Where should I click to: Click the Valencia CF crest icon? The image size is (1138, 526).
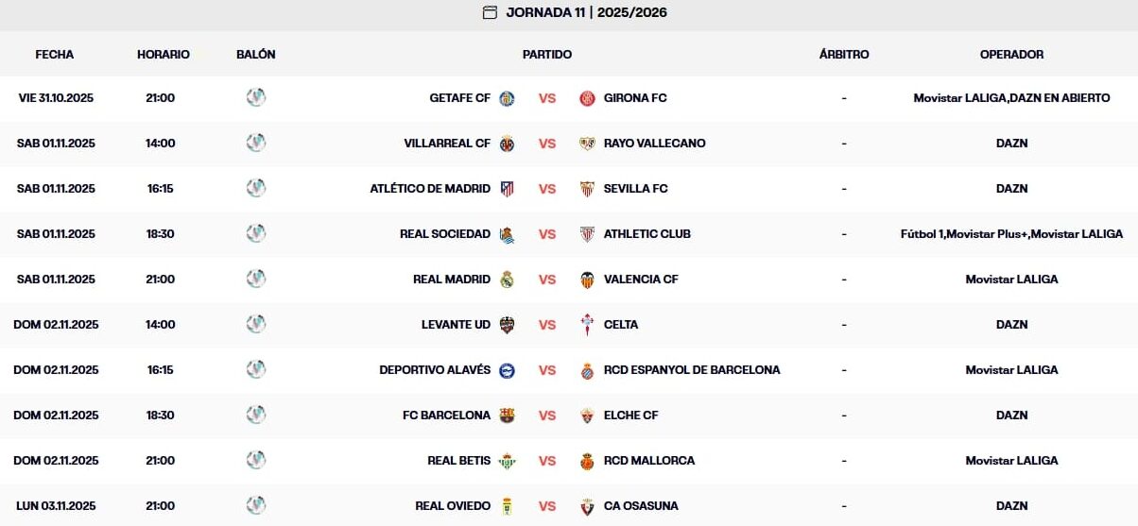[587, 280]
